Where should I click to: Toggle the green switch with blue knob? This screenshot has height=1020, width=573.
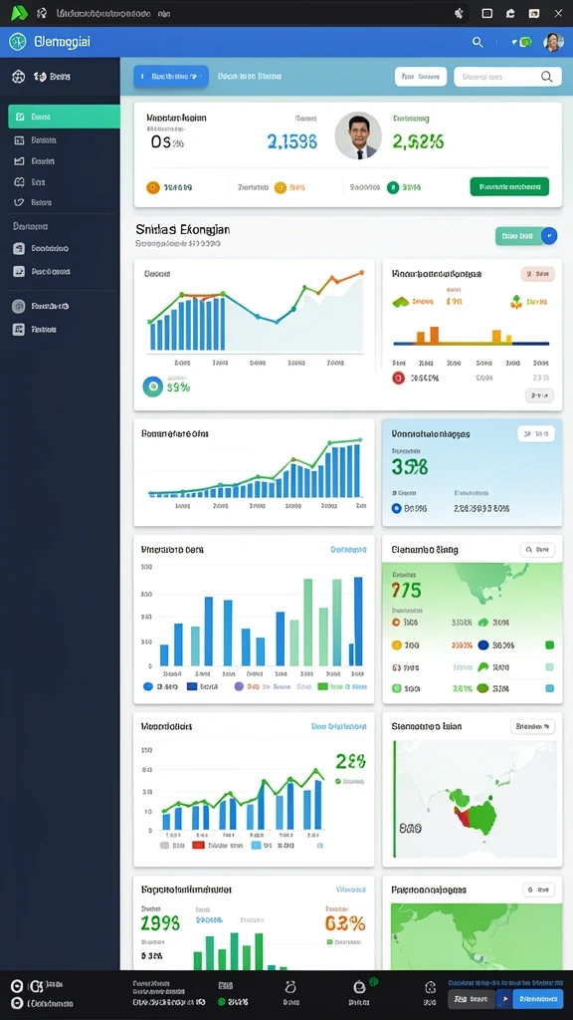point(526,236)
